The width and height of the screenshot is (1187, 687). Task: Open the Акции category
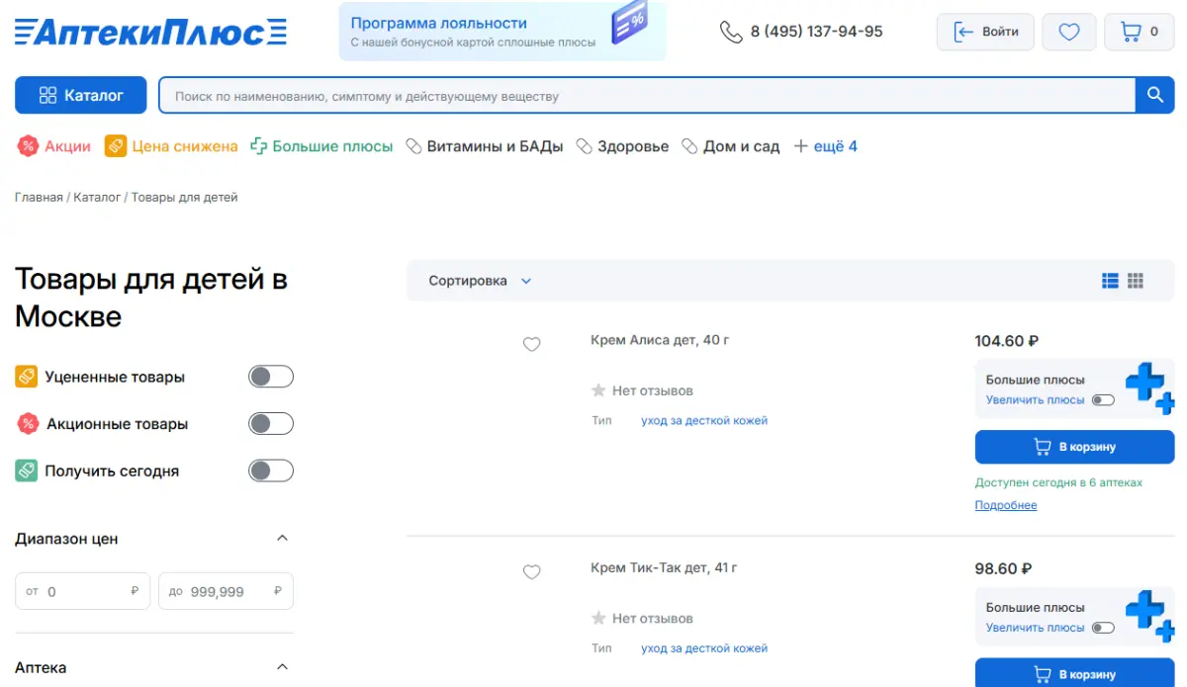pos(54,146)
